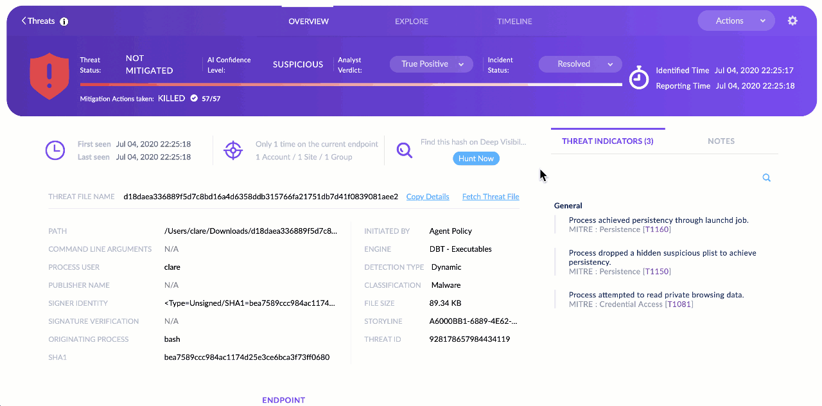Click the crosshair target icon
822x406 pixels.
coord(233,150)
